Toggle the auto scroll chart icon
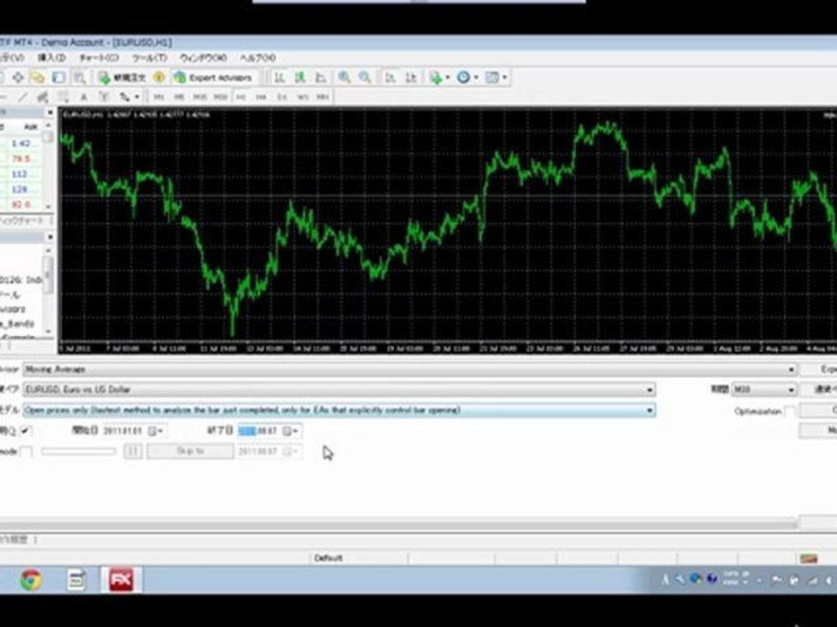 [x=391, y=78]
